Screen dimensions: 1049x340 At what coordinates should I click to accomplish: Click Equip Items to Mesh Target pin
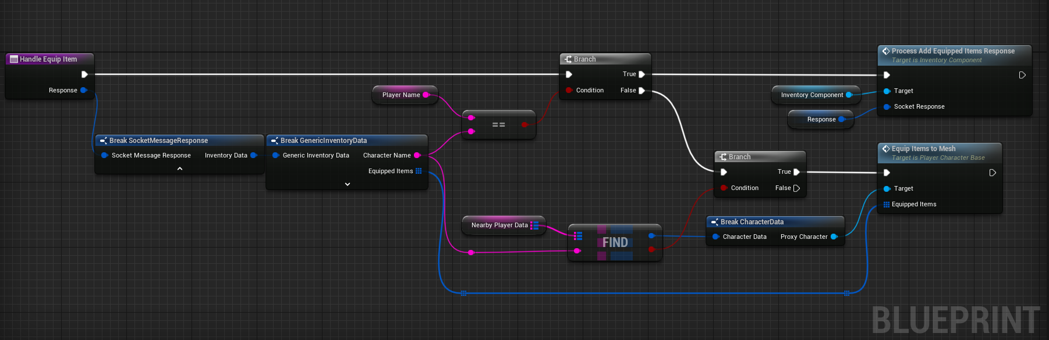[887, 189]
